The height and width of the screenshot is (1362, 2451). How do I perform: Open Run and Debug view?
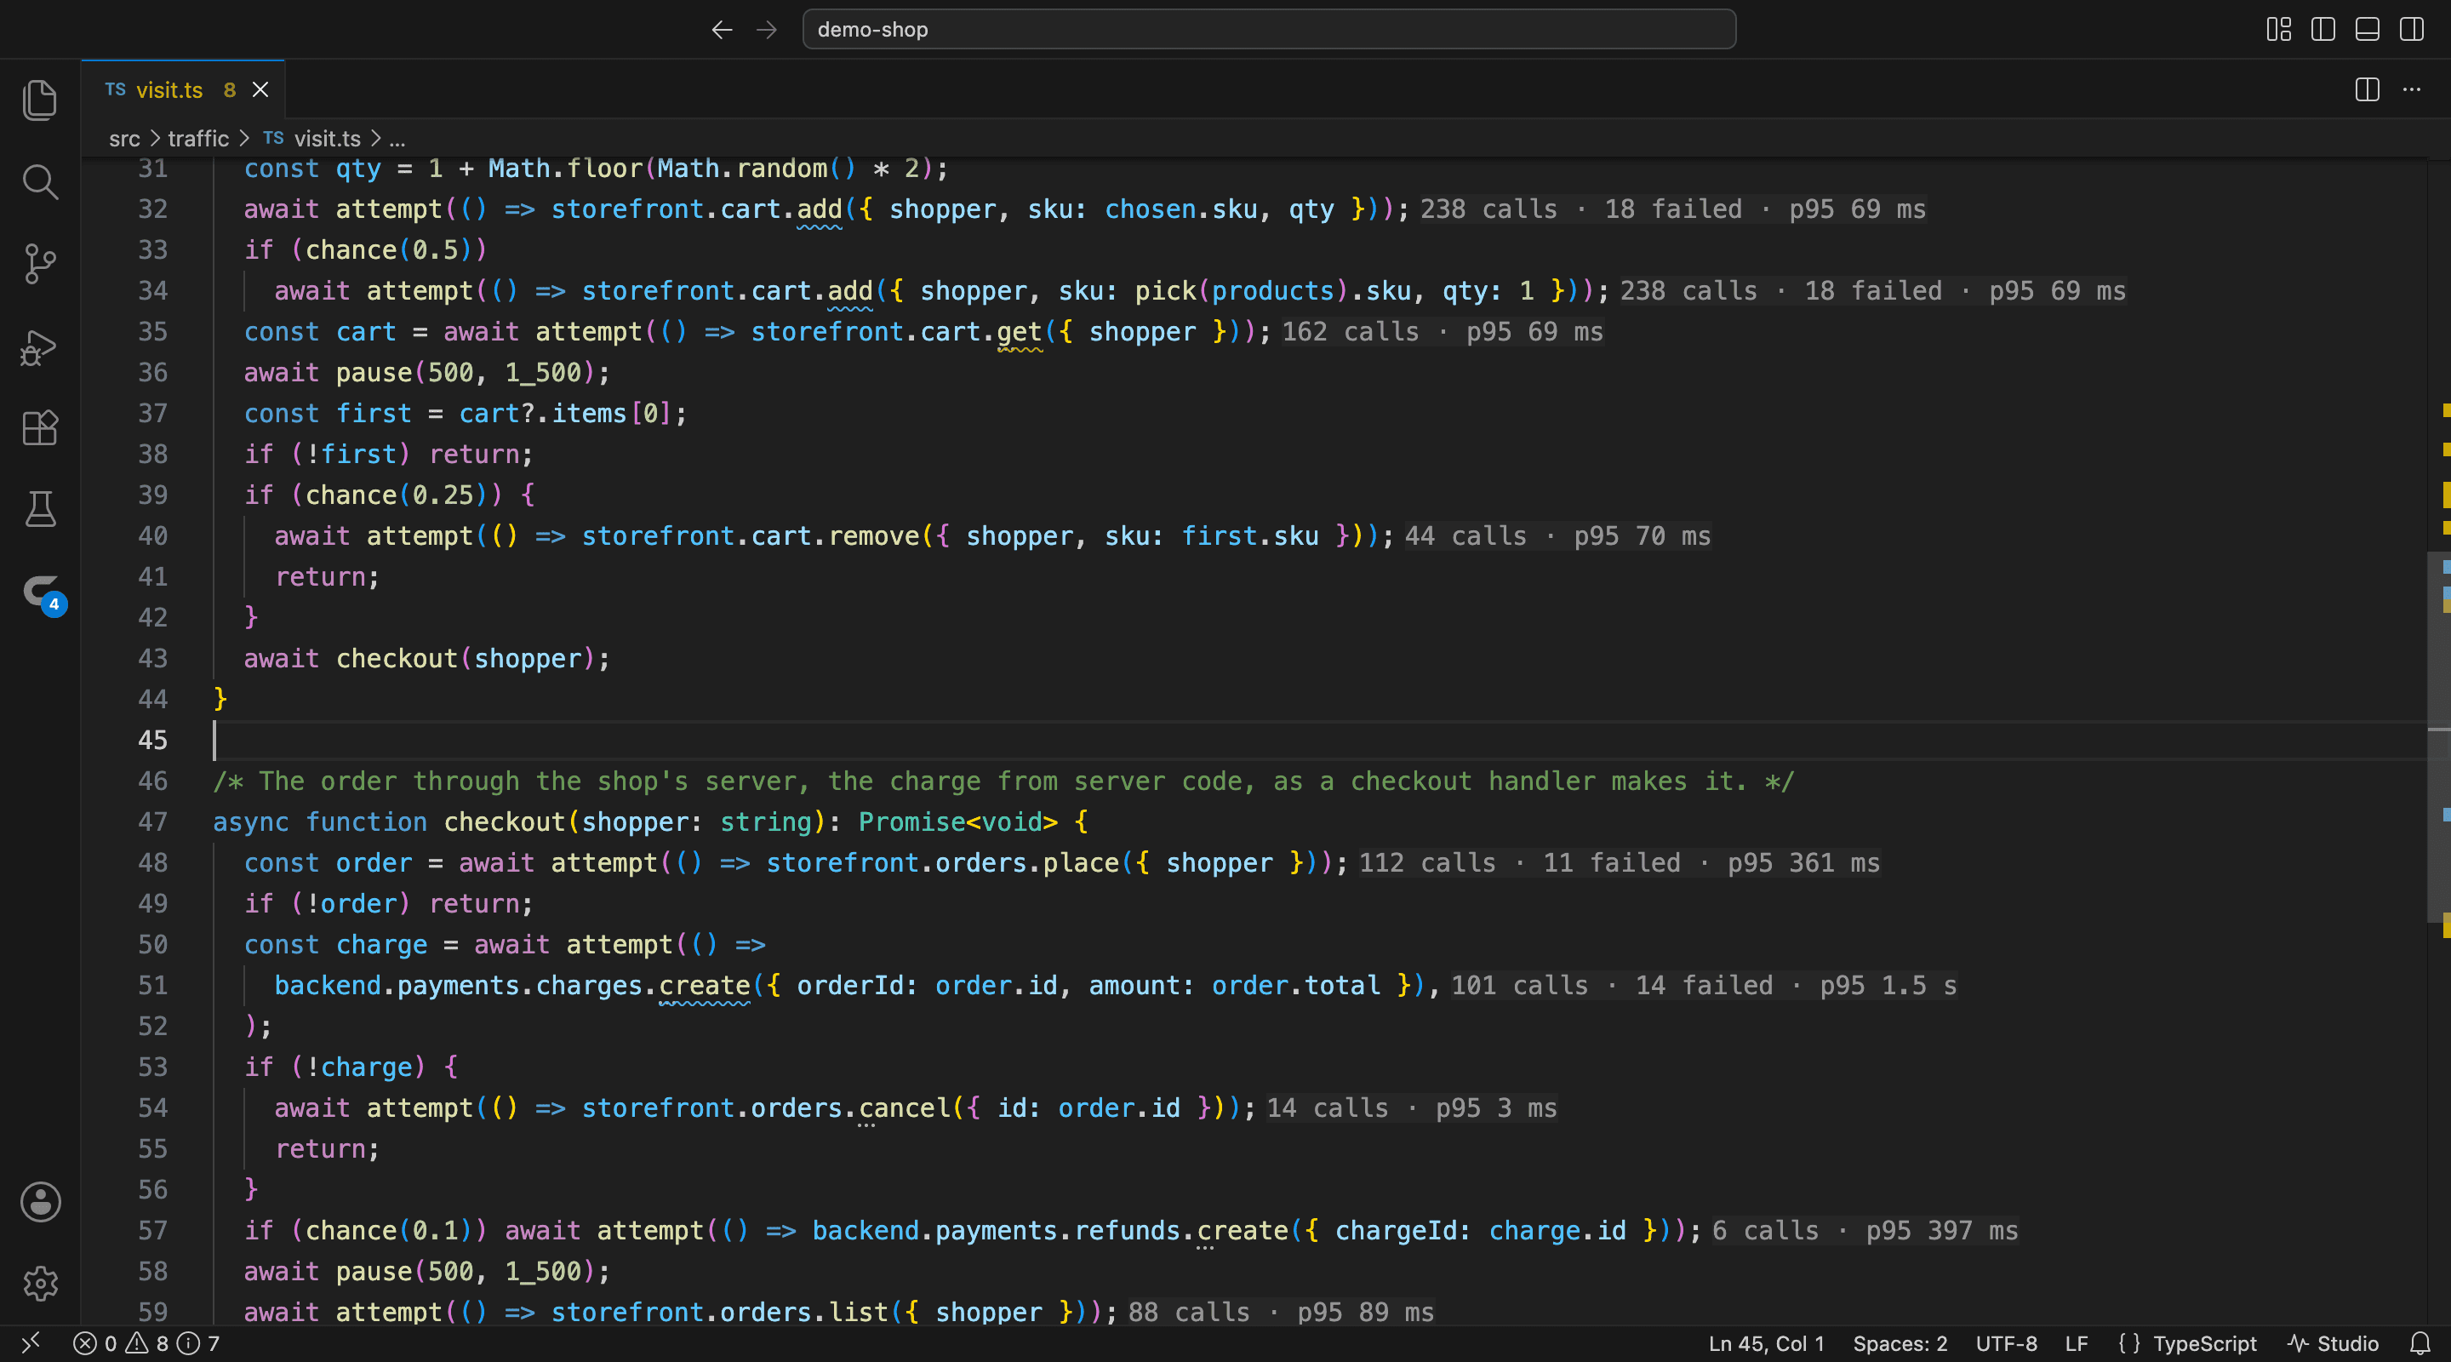(40, 346)
